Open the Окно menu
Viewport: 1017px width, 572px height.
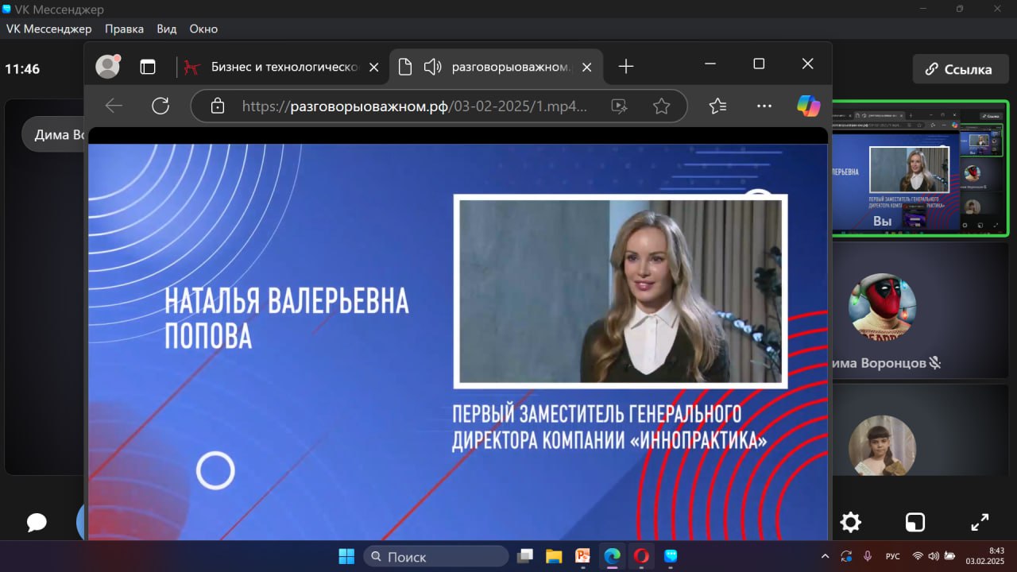point(203,29)
